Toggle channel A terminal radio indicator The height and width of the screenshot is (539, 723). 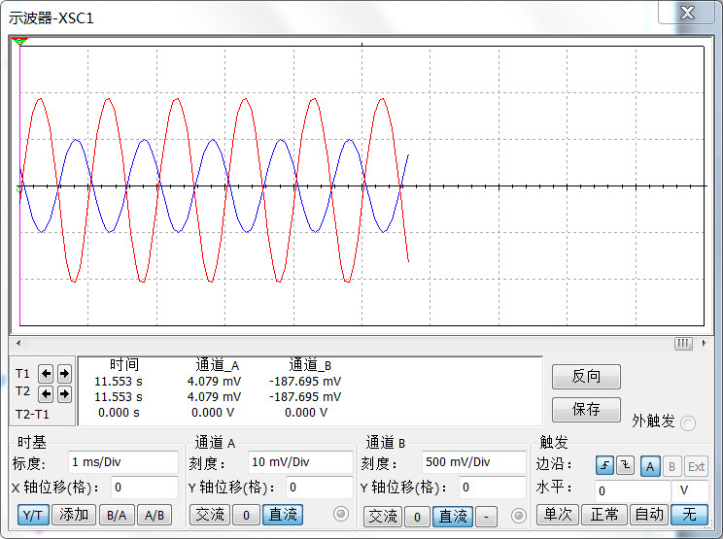(x=341, y=515)
